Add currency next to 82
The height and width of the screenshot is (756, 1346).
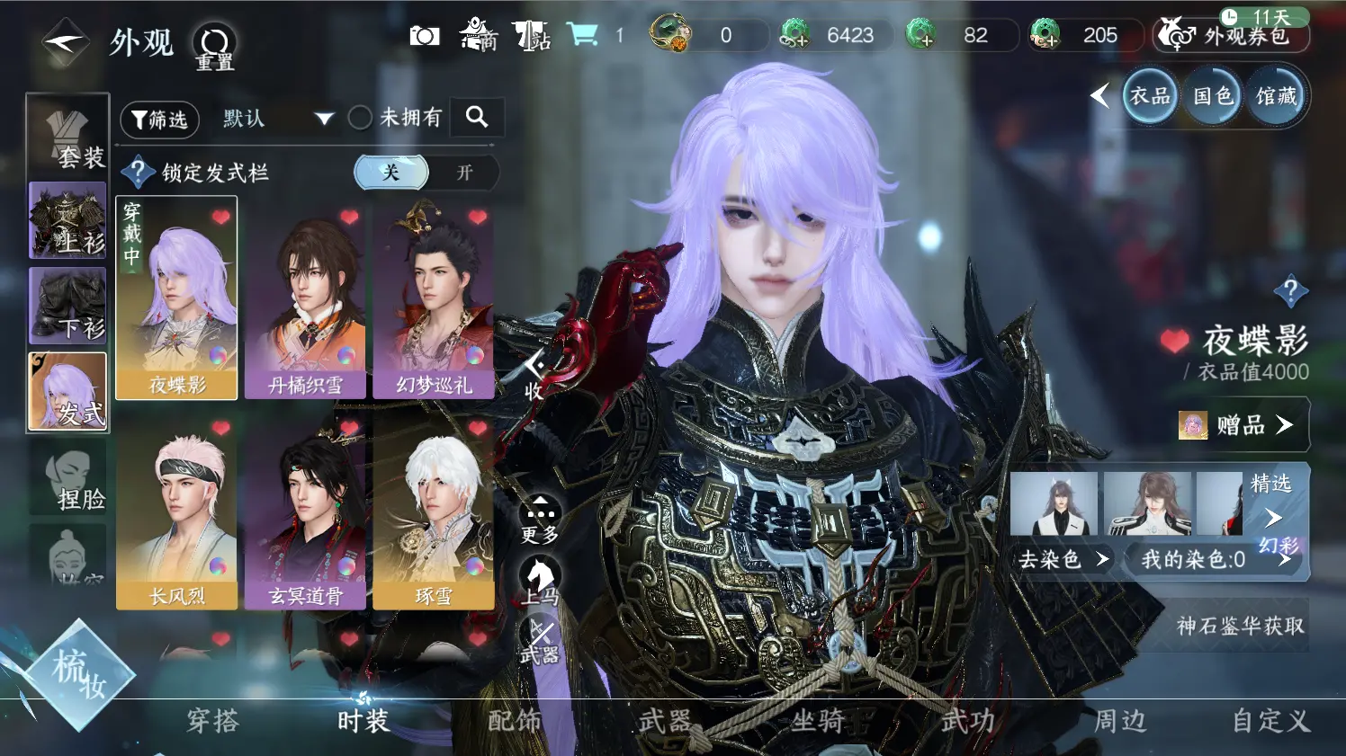pyautogui.click(x=921, y=34)
